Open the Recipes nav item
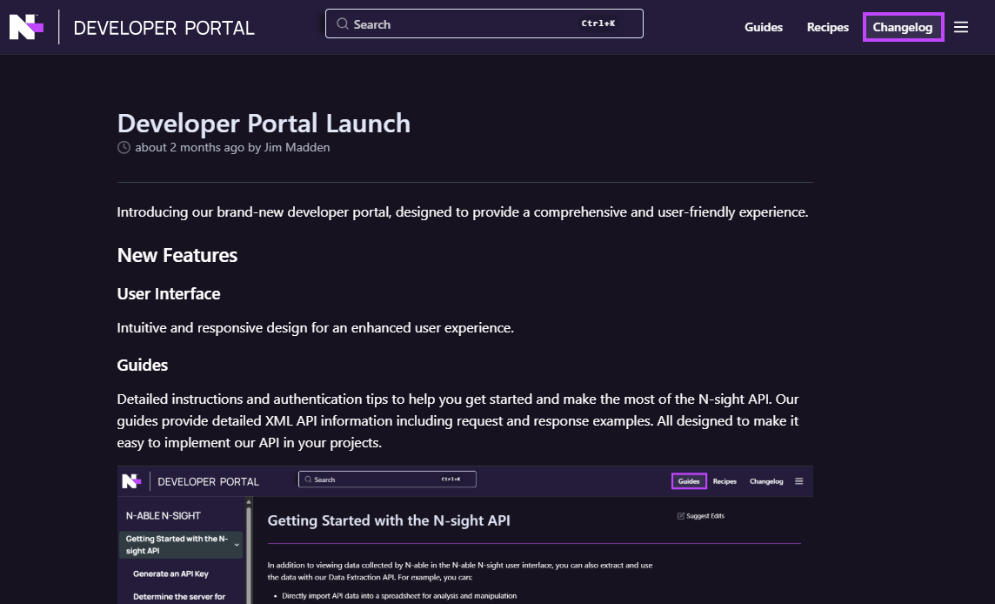Screen dimensions: 995x604 (827, 27)
